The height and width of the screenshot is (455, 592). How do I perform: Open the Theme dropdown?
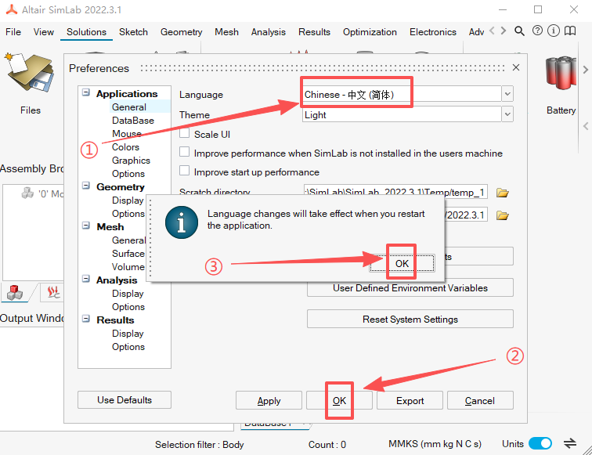click(x=507, y=114)
